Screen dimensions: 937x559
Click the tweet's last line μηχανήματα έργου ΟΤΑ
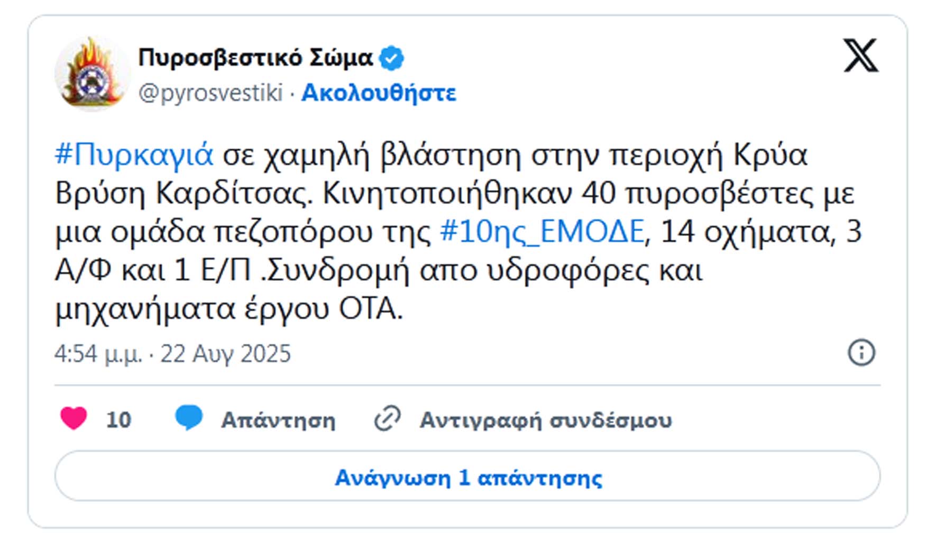click(x=229, y=308)
